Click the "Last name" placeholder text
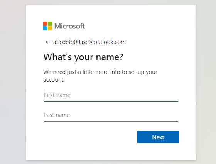Screen dimensions: 216x164 point(57,115)
